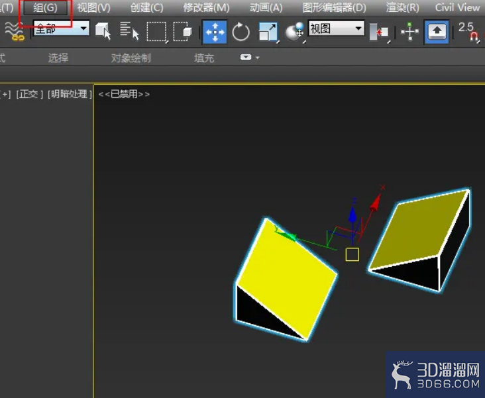The height and width of the screenshot is (398, 485).
Task: Toggle the 2.5D Snaps magnet icon
Action: (468, 32)
